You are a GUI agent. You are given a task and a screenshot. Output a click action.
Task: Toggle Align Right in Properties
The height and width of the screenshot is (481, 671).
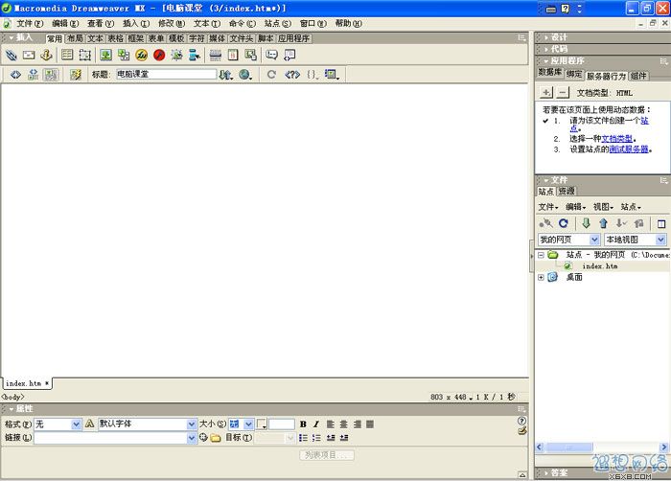358,424
